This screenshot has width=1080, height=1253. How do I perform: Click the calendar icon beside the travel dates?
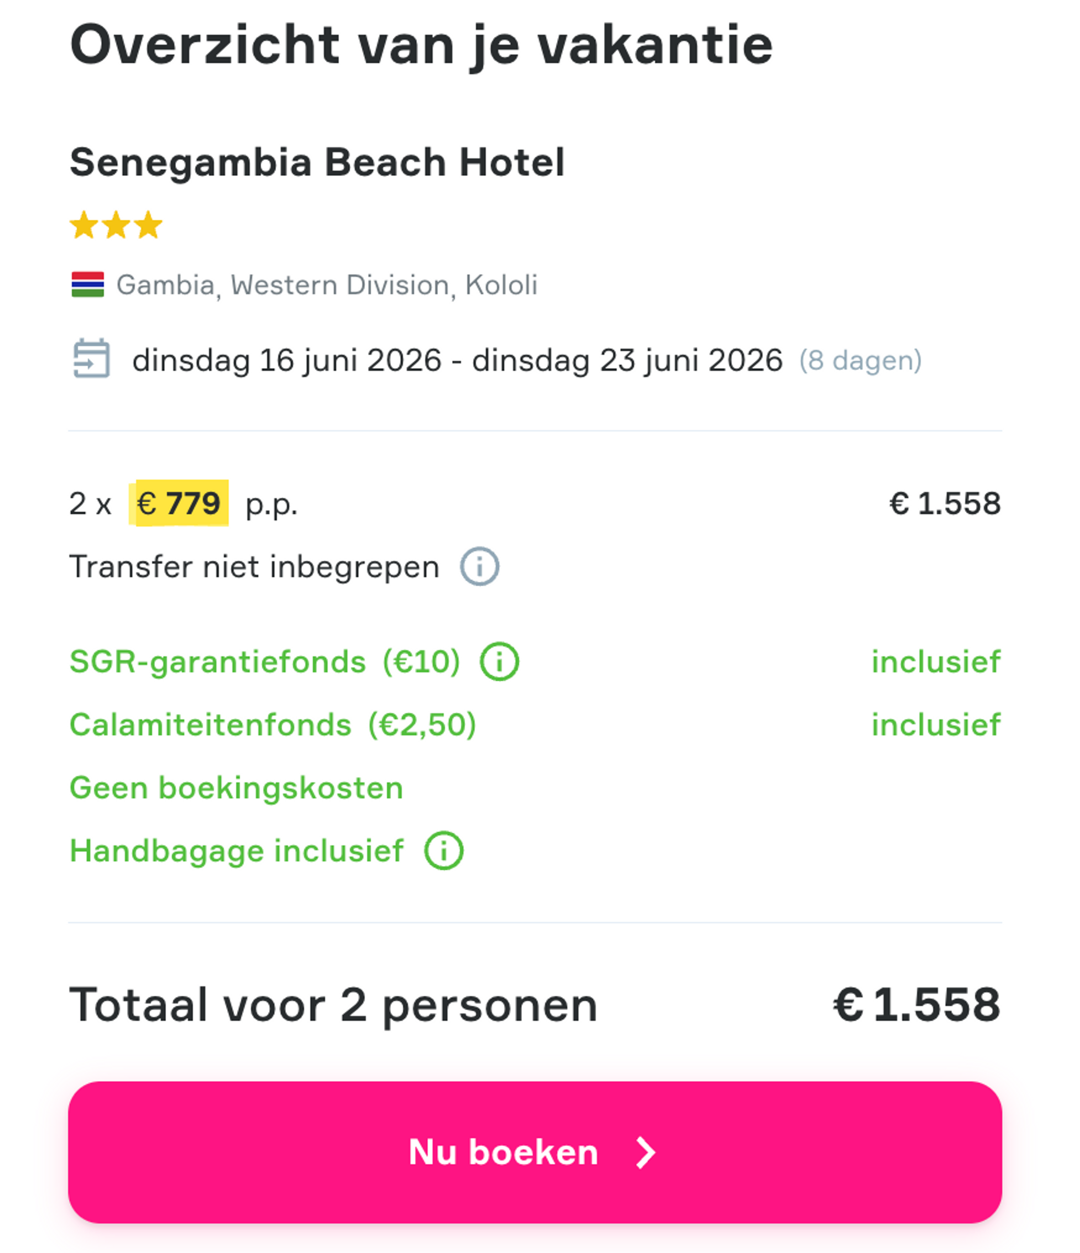pyautogui.click(x=91, y=358)
